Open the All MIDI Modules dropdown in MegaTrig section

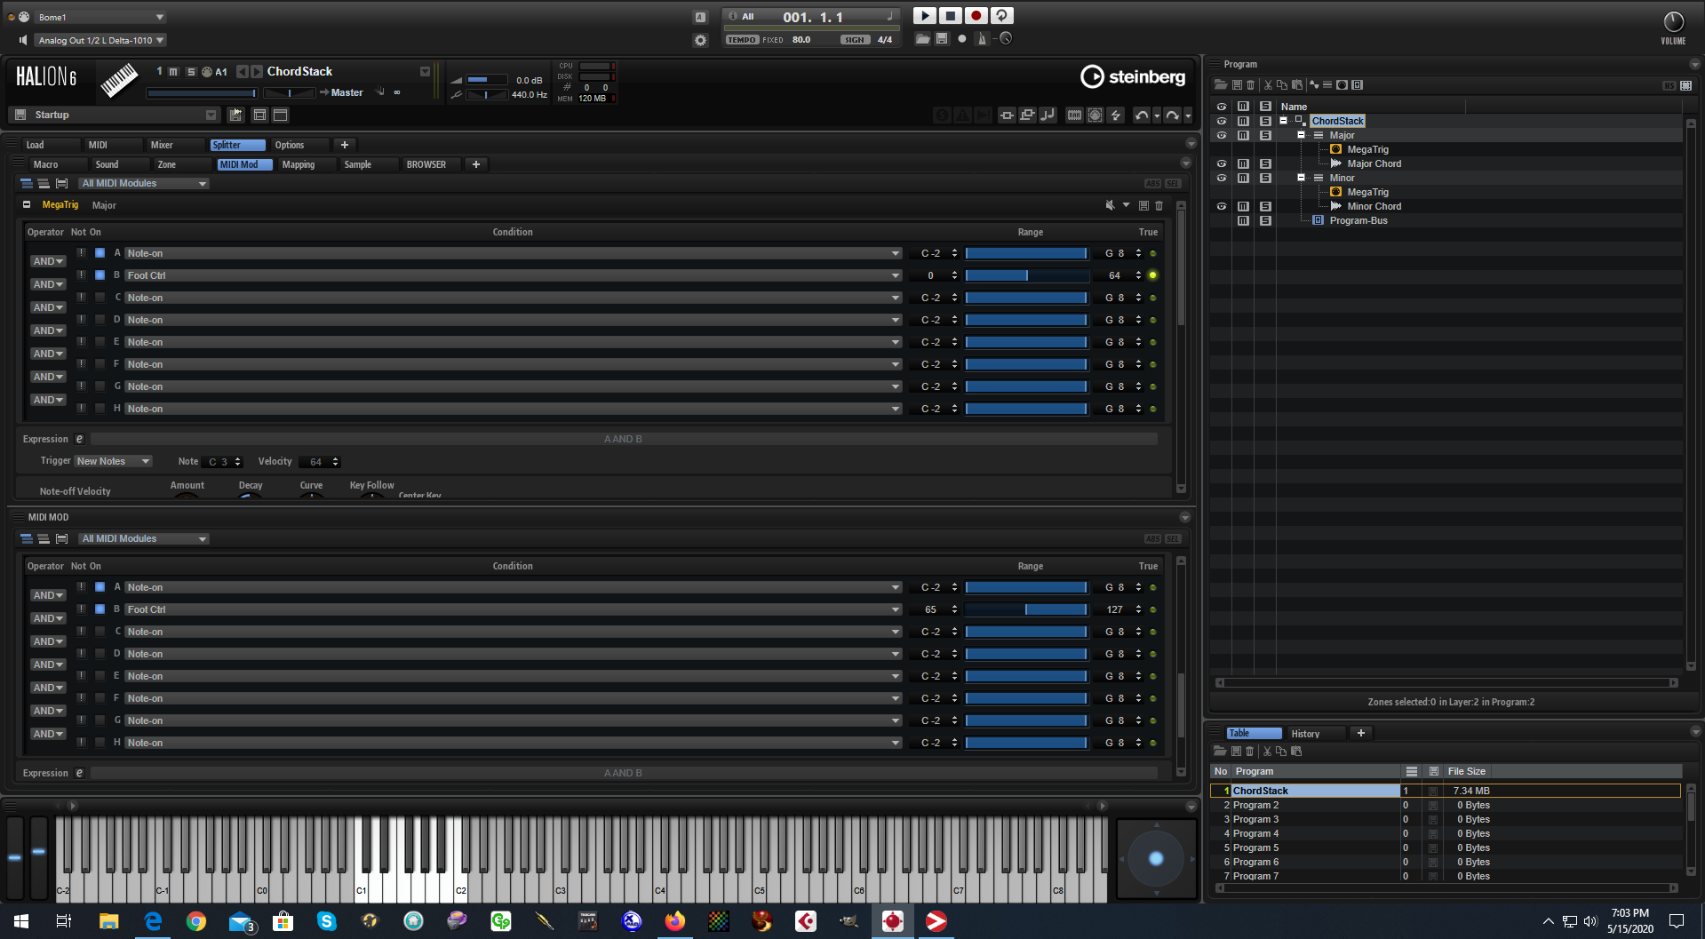pyautogui.click(x=143, y=184)
